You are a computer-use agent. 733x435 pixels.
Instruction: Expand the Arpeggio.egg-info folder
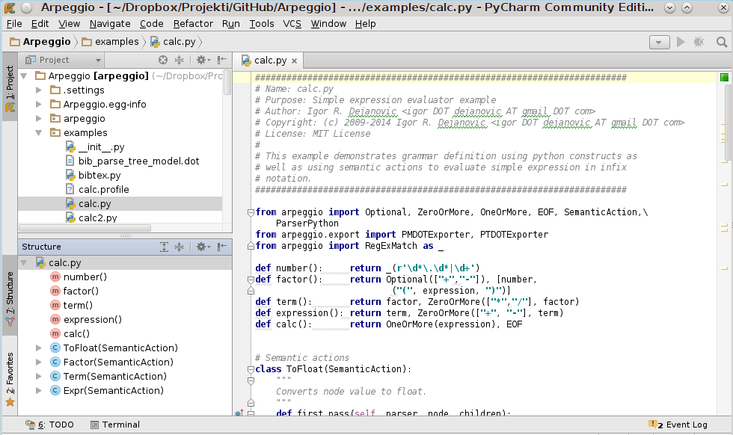pyautogui.click(x=39, y=104)
